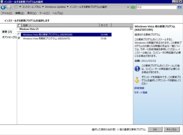Collapse the Windows Vista (2) group
183x135 pixels.
click(131, 29)
